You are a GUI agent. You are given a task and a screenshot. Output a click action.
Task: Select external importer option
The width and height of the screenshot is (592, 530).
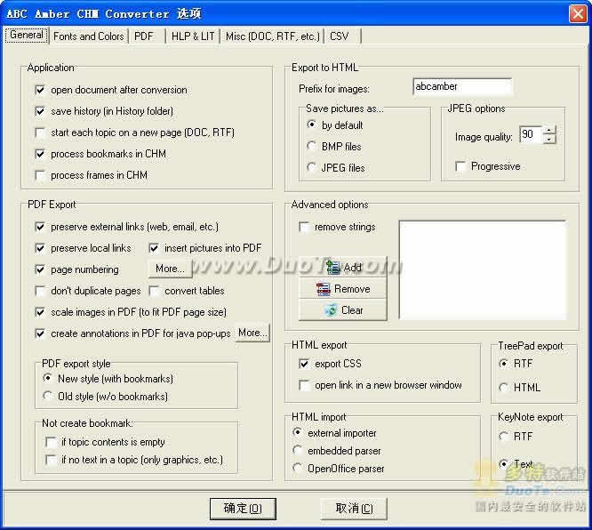(x=298, y=432)
